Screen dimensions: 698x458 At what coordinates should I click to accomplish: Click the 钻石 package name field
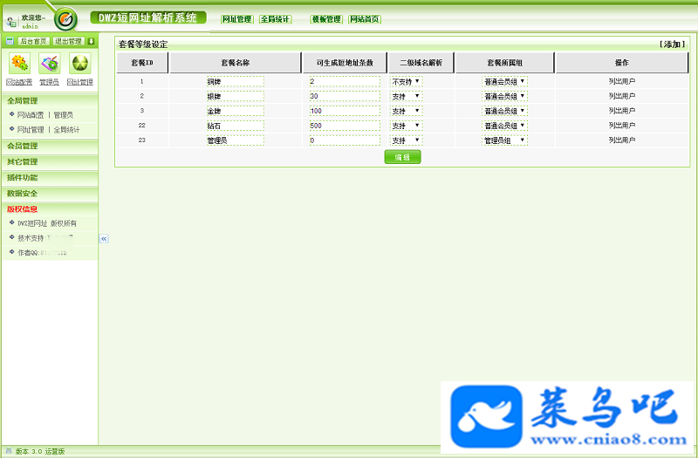click(235, 126)
